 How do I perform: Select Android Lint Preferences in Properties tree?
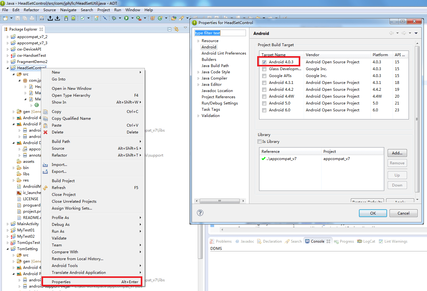(x=224, y=53)
